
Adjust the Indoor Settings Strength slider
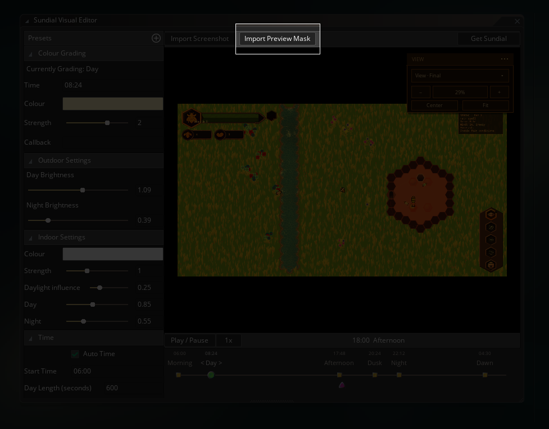coord(97,271)
